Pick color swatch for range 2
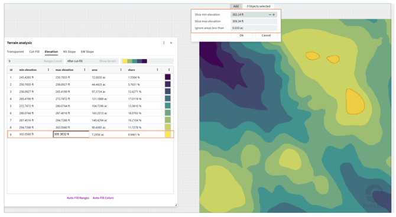The height and width of the screenshot is (217, 396). 168,84
